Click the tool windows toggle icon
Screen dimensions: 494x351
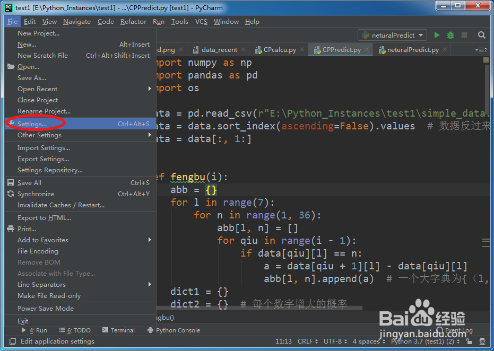point(13,341)
